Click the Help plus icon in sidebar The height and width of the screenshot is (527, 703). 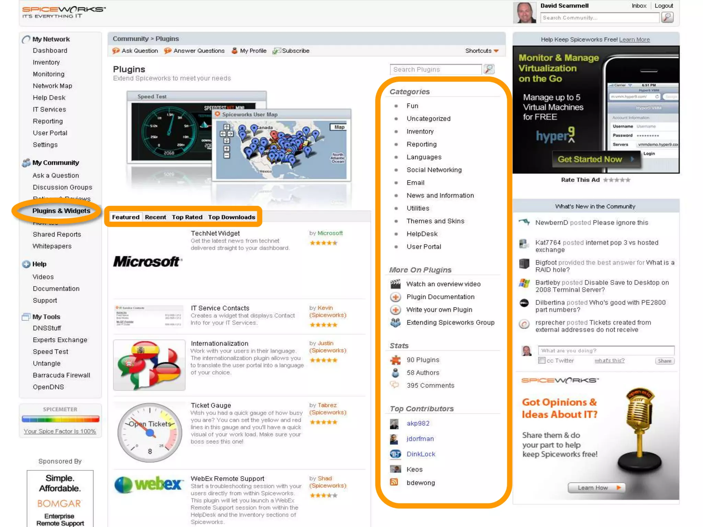coord(26,264)
